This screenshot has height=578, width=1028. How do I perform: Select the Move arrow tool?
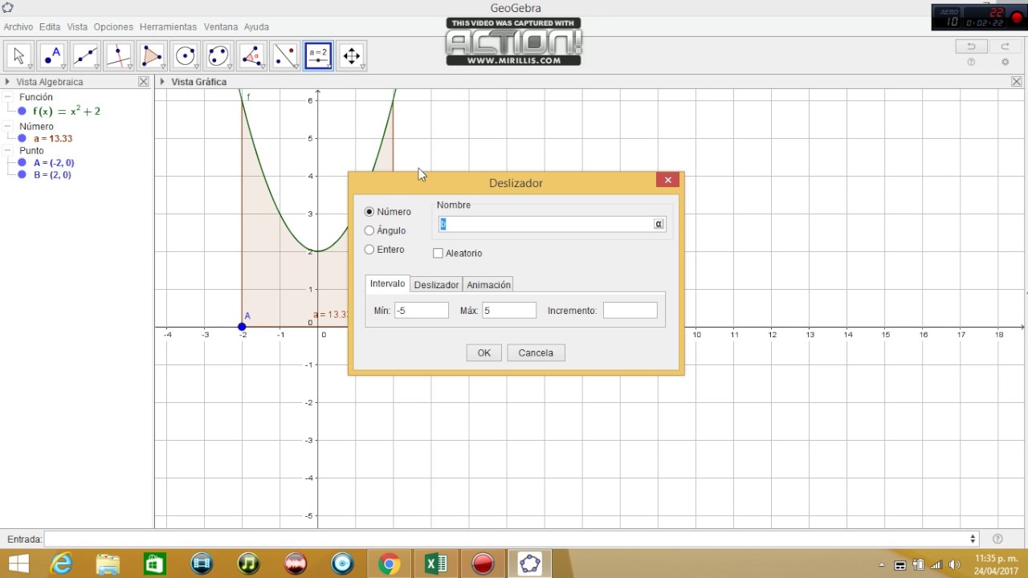pyautogui.click(x=19, y=55)
